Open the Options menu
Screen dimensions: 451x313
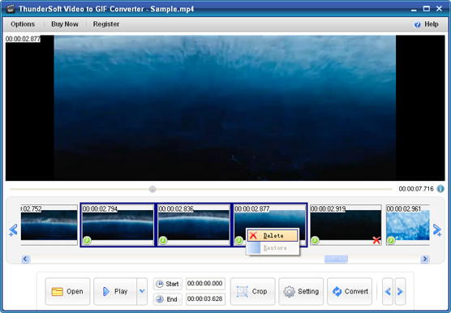(x=23, y=24)
